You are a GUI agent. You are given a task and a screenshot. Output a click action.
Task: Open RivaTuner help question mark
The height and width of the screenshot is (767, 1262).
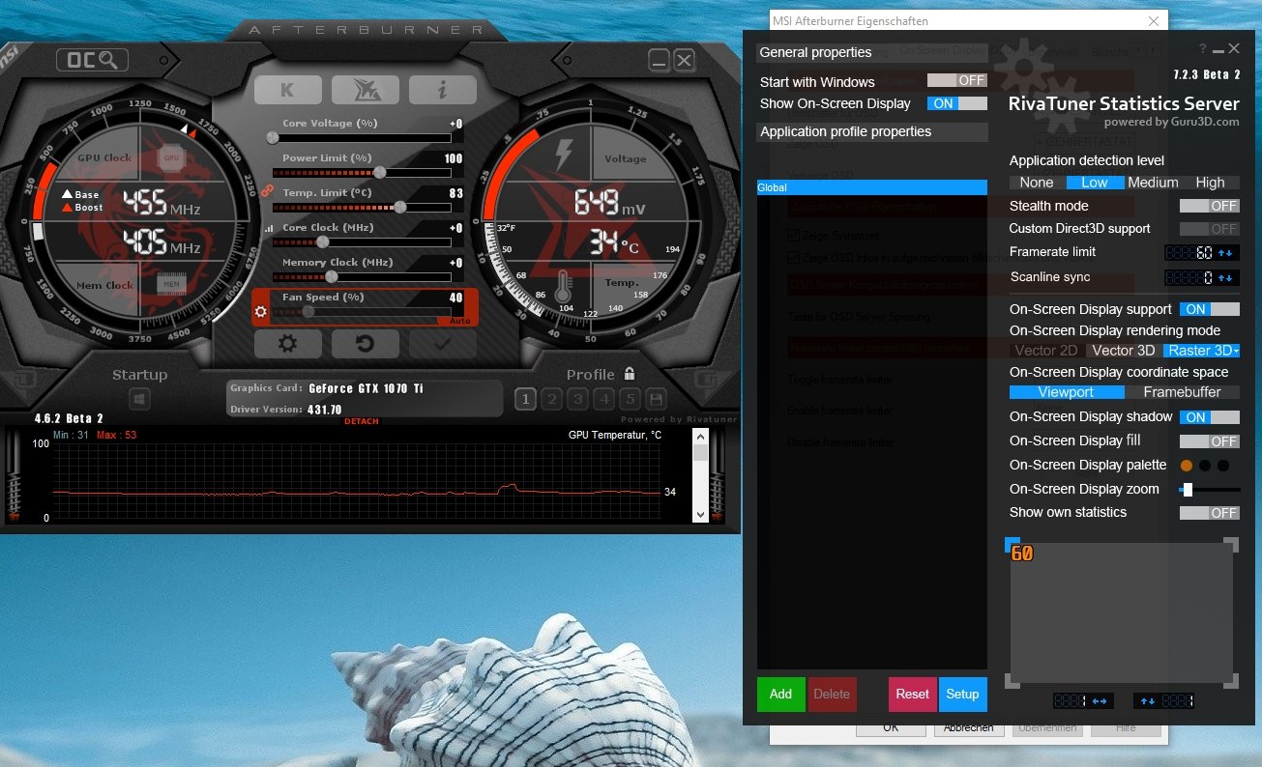point(1203,48)
